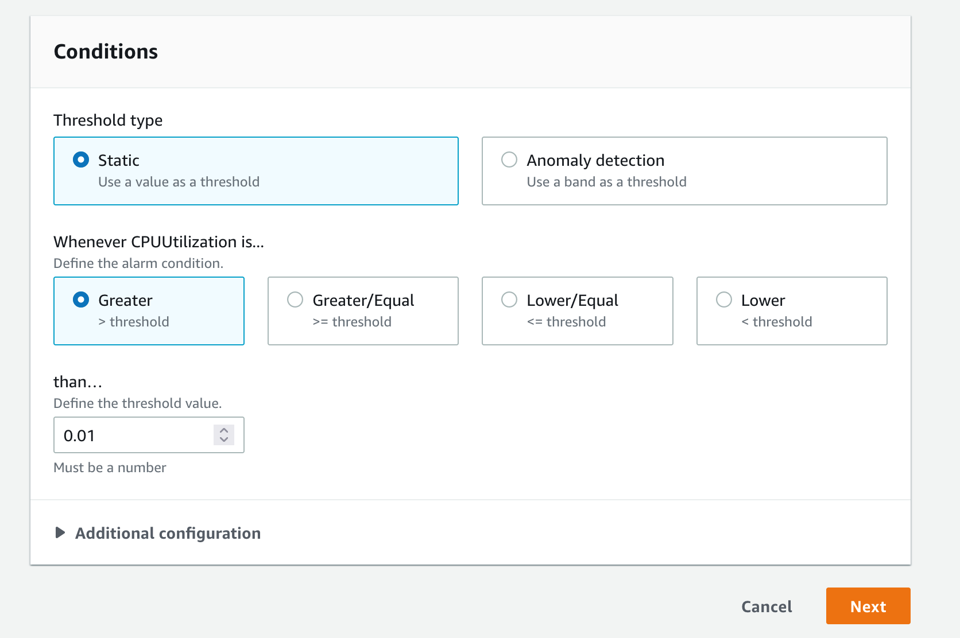
Task: Choose the Greater/Equal condition
Action: 295,299
